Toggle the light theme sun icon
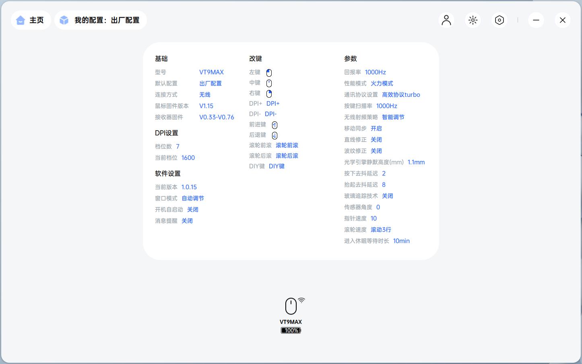This screenshot has height=364, width=582. point(473,20)
